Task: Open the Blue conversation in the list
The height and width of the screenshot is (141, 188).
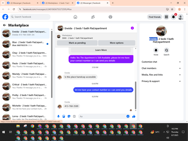Action: [x=25, y=44]
